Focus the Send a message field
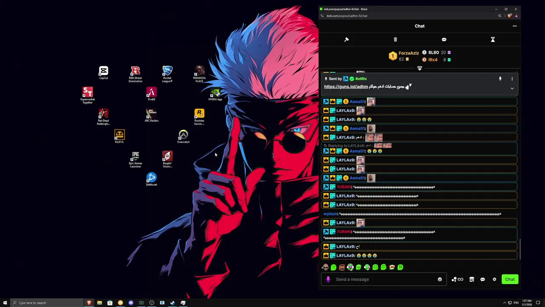This screenshot has height=307, width=545. pos(384,279)
